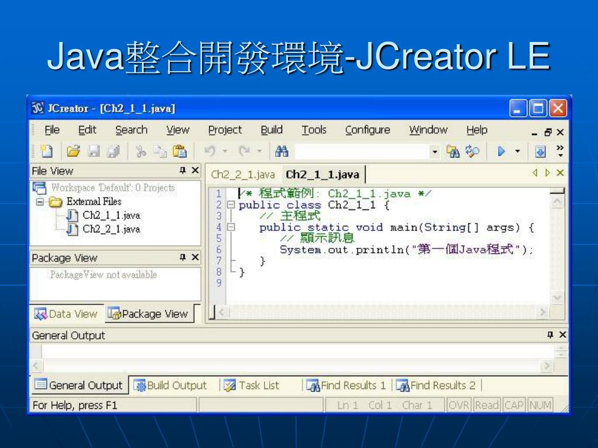Click the Find in Files icon
598x448 pixels.
pos(453,152)
